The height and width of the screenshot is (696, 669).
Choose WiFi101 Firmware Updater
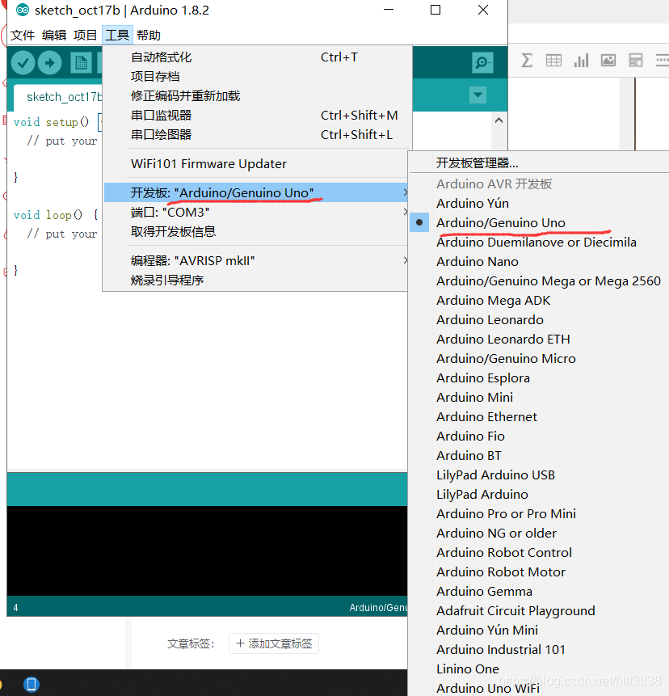pos(255,164)
